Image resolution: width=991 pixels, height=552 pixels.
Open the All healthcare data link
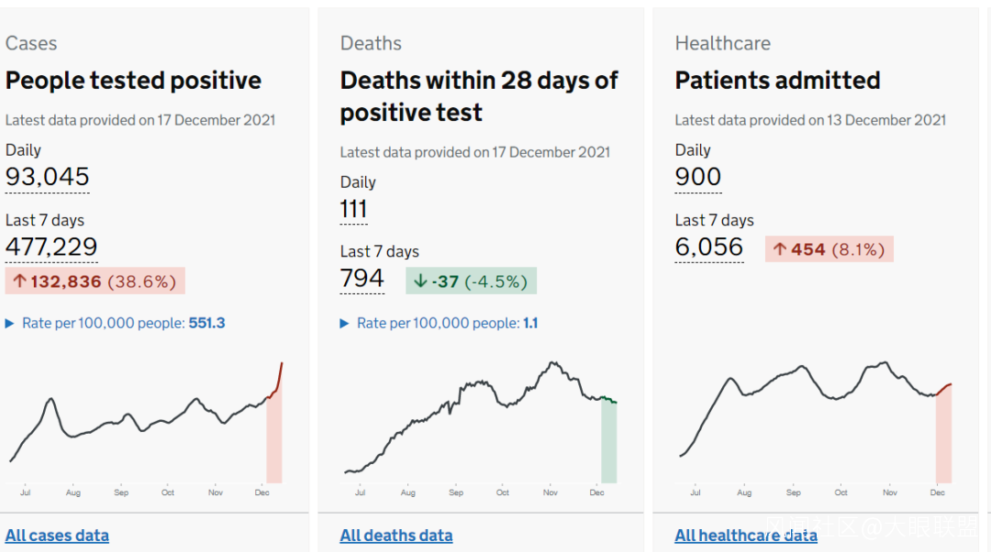(746, 535)
